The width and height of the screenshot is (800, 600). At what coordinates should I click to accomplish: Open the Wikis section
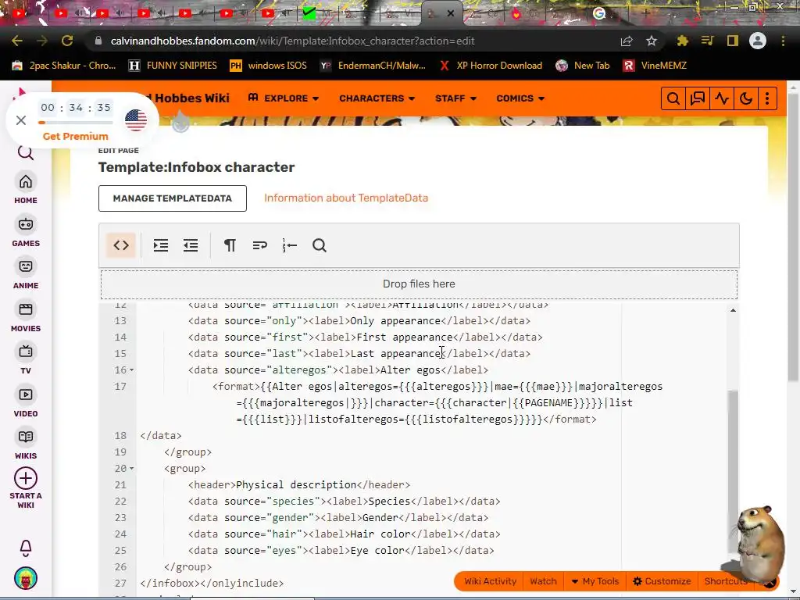click(x=26, y=445)
